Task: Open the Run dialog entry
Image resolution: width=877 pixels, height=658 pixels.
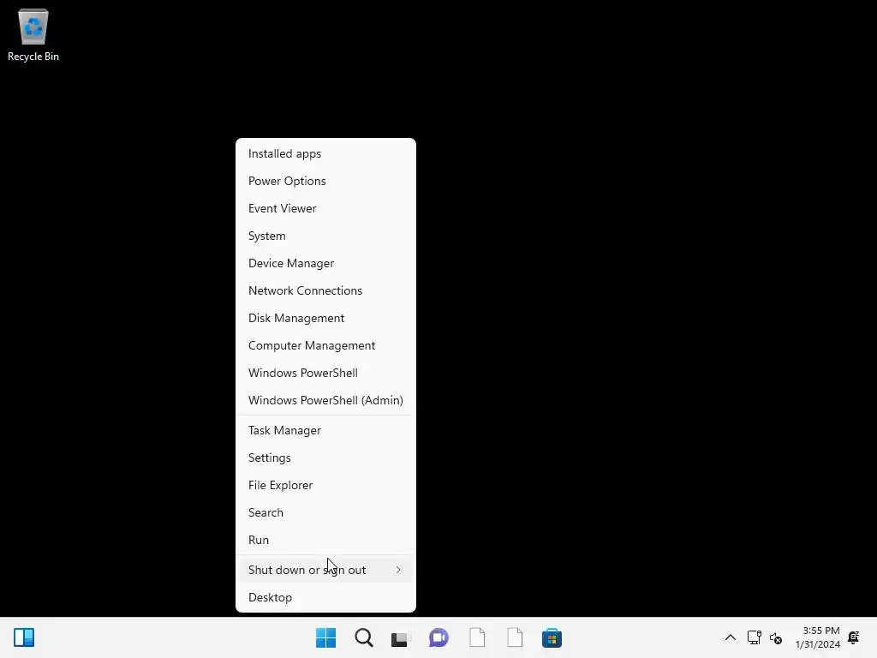Action: [325, 540]
